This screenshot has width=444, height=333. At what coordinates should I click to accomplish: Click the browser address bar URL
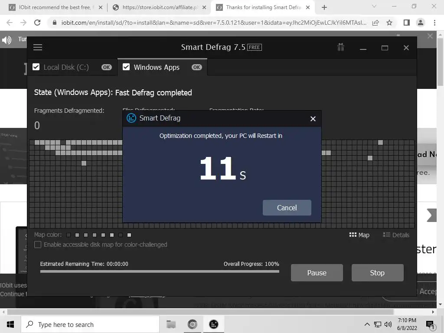point(214,23)
